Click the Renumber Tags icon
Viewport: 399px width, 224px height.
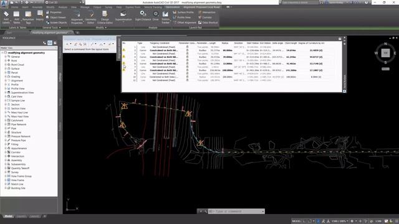(x=28, y=17)
